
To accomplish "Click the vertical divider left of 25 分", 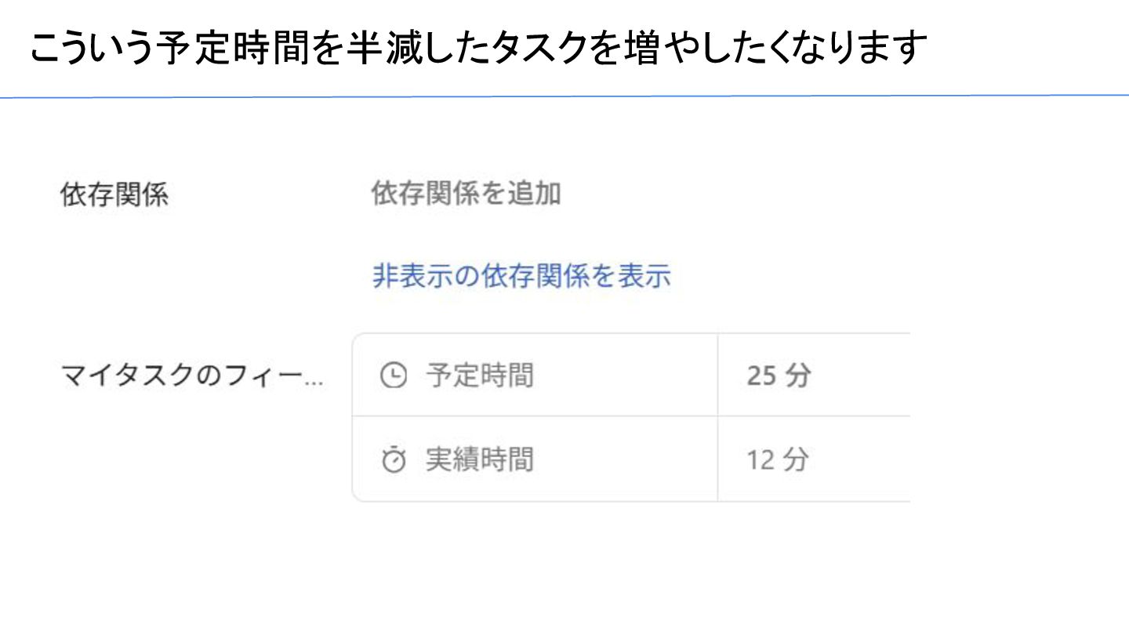I will [717, 376].
